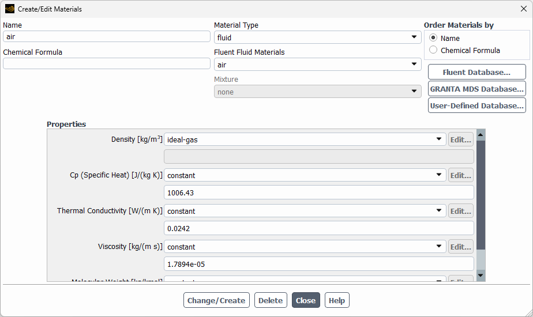Open the Density method dropdown
Screen dimensions: 533x317
[305, 139]
